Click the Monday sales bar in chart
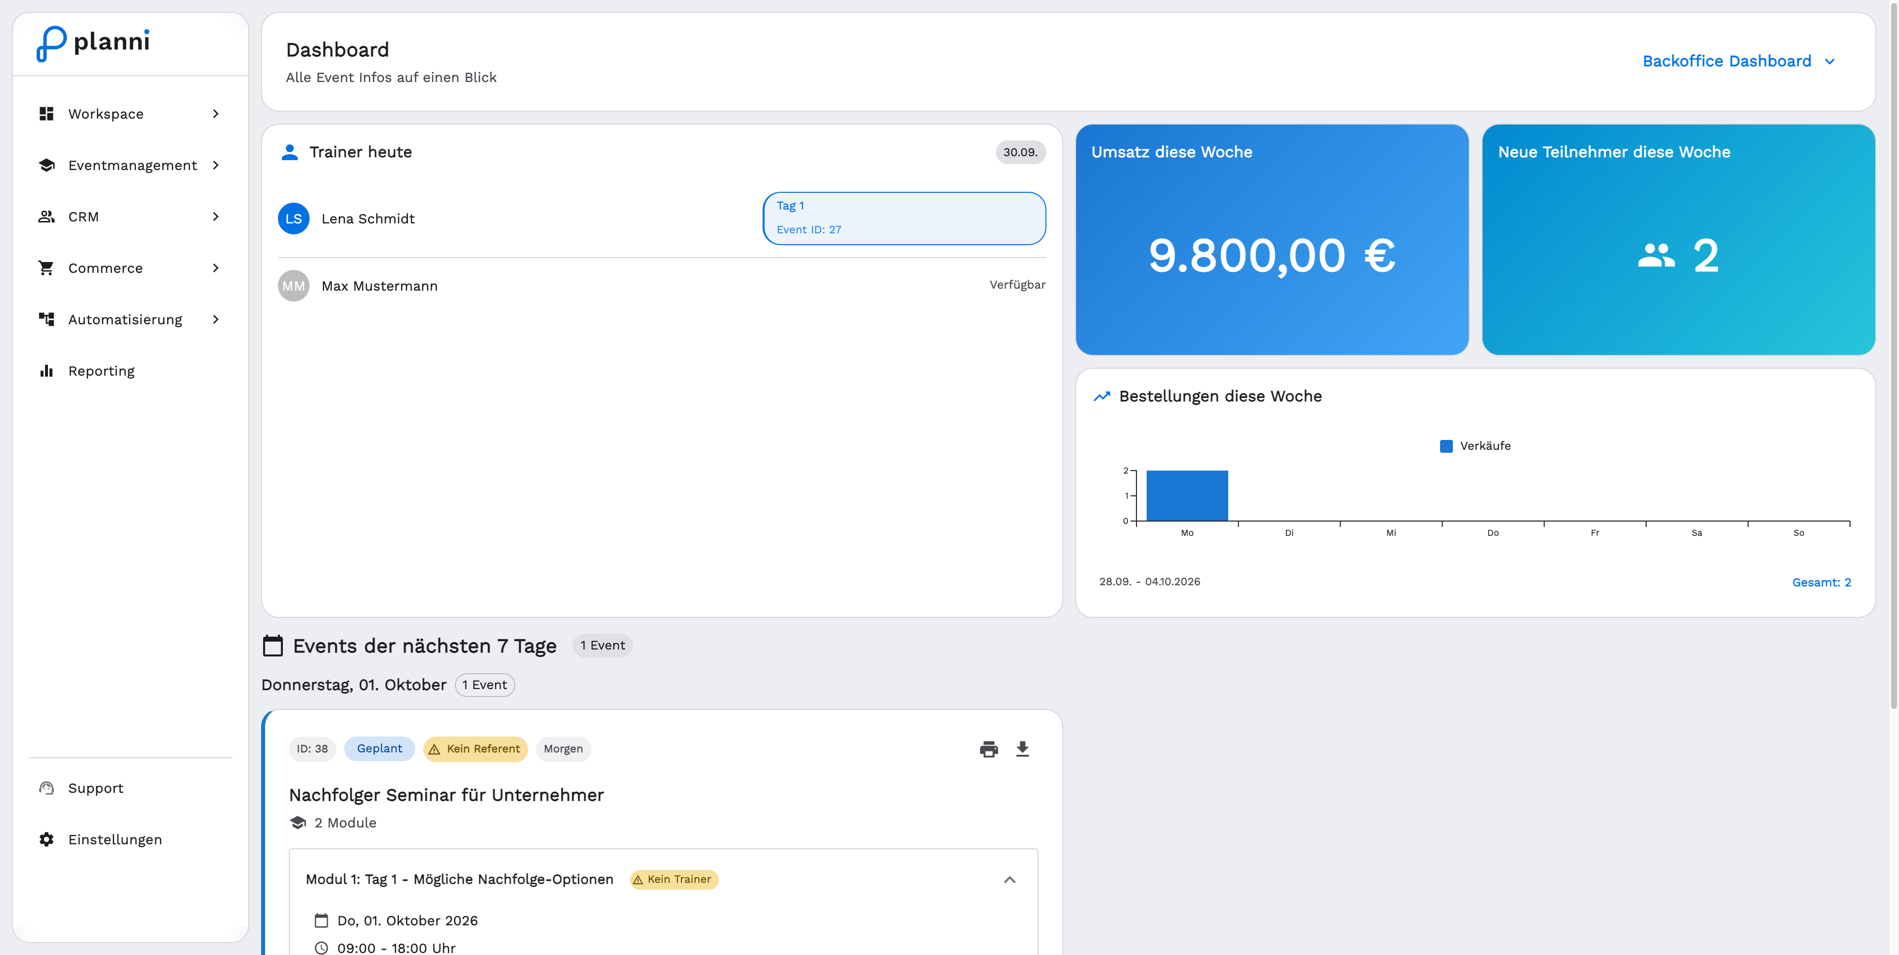 click(x=1187, y=495)
